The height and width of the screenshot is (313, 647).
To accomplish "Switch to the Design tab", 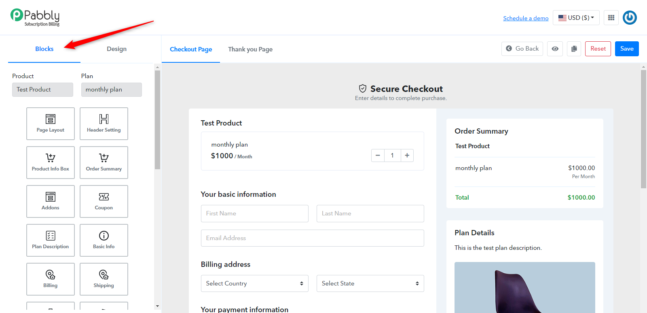I will pos(116,49).
